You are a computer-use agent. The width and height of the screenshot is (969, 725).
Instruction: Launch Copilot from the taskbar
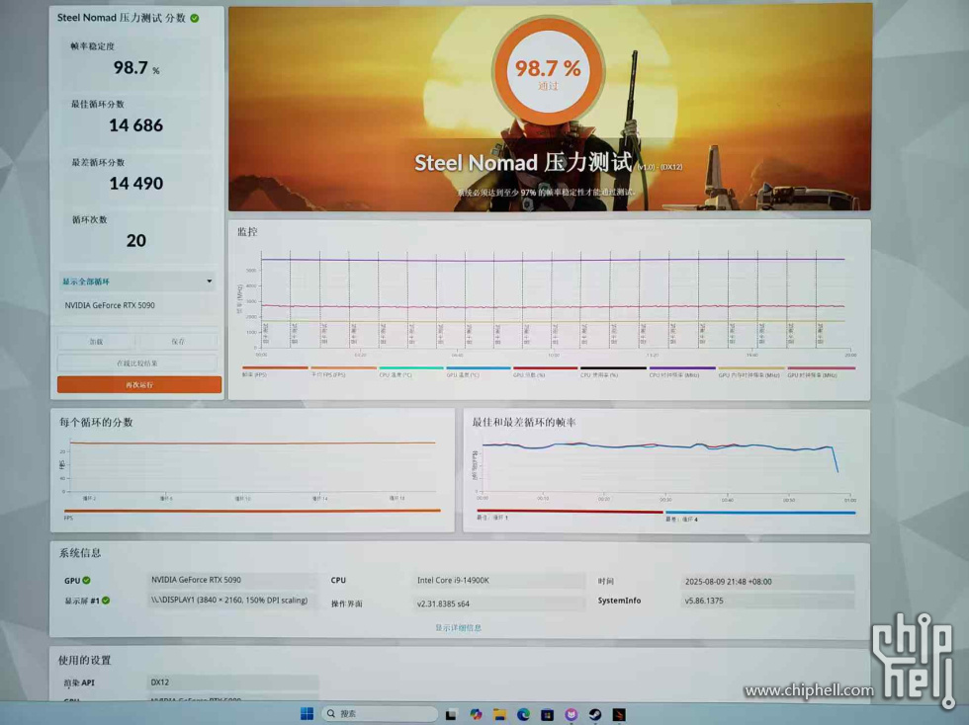[x=476, y=714]
